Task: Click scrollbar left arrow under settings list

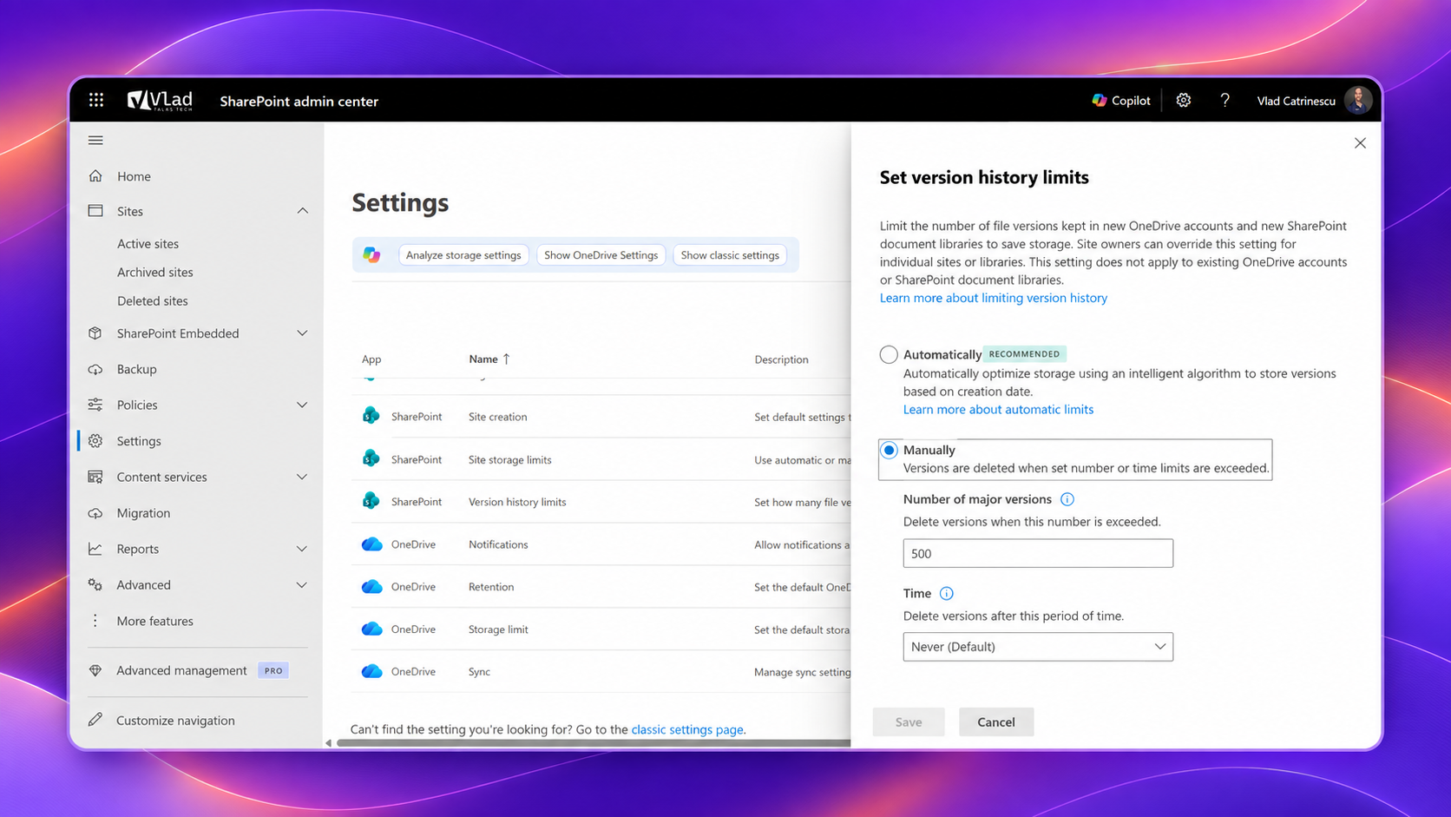Action: click(328, 743)
